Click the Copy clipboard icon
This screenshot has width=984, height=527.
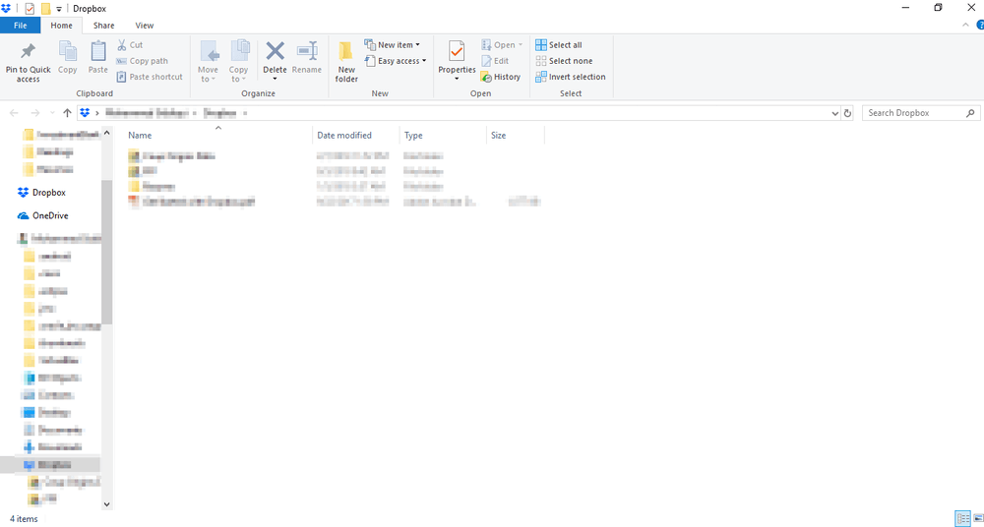tap(68, 51)
